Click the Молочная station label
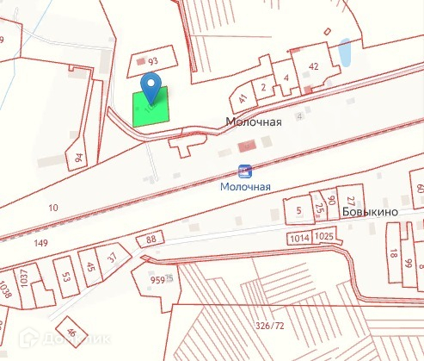The height and width of the screenshot is (361, 424). coord(245,187)
